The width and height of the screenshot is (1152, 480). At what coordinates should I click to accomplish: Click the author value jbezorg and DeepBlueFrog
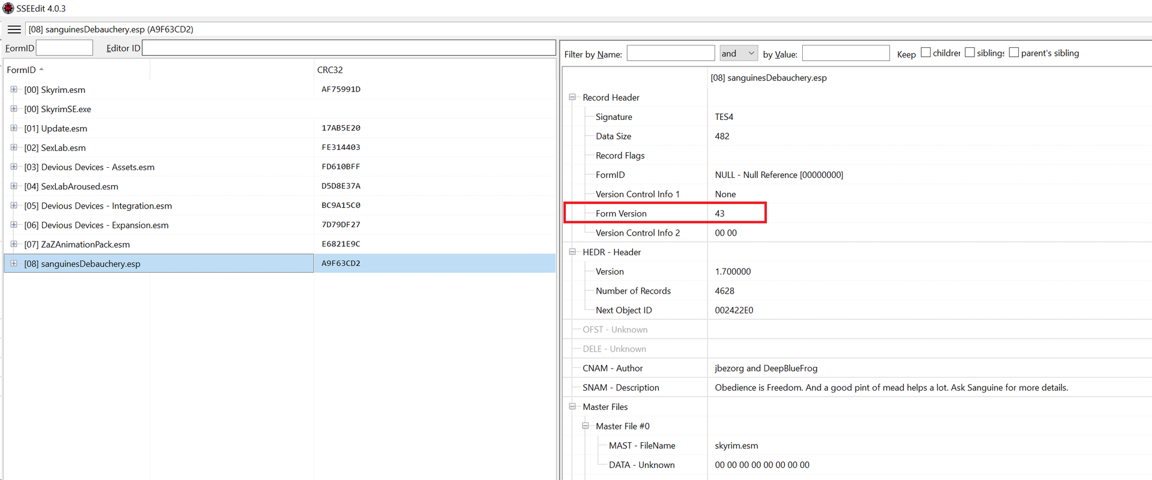click(x=766, y=368)
